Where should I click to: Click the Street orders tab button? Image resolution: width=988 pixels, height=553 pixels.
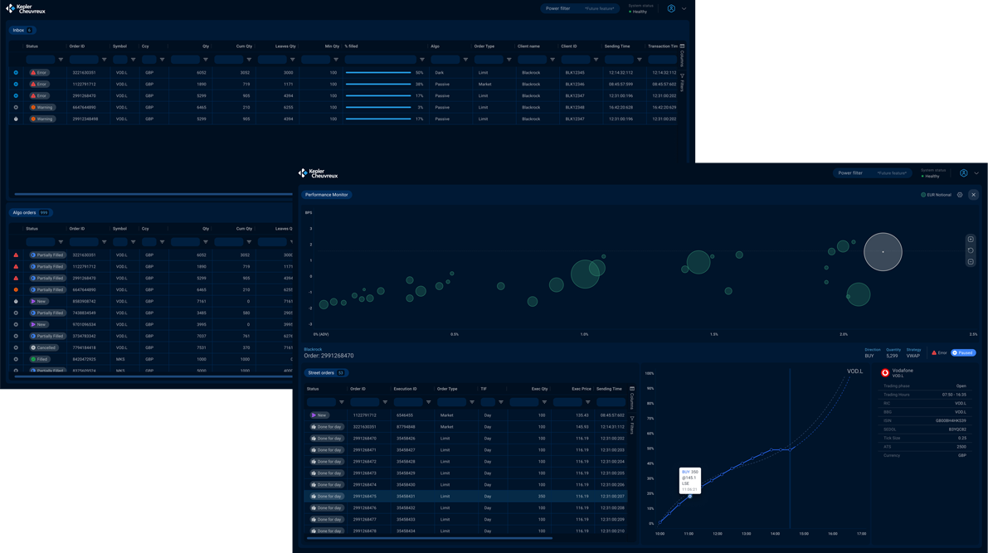tap(325, 373)
